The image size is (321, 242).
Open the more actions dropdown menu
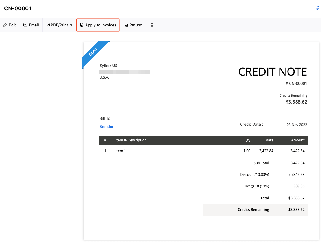(152, 25)
